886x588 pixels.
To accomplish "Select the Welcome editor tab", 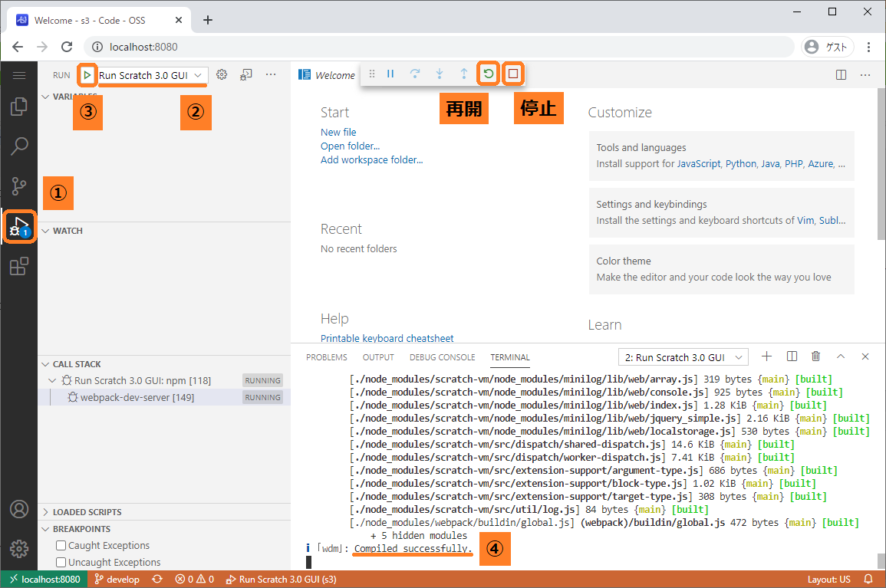I will pos(327,75).
